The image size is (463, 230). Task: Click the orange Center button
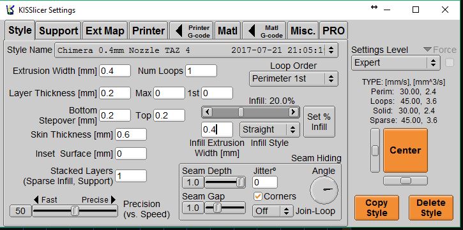click(406, 150)
